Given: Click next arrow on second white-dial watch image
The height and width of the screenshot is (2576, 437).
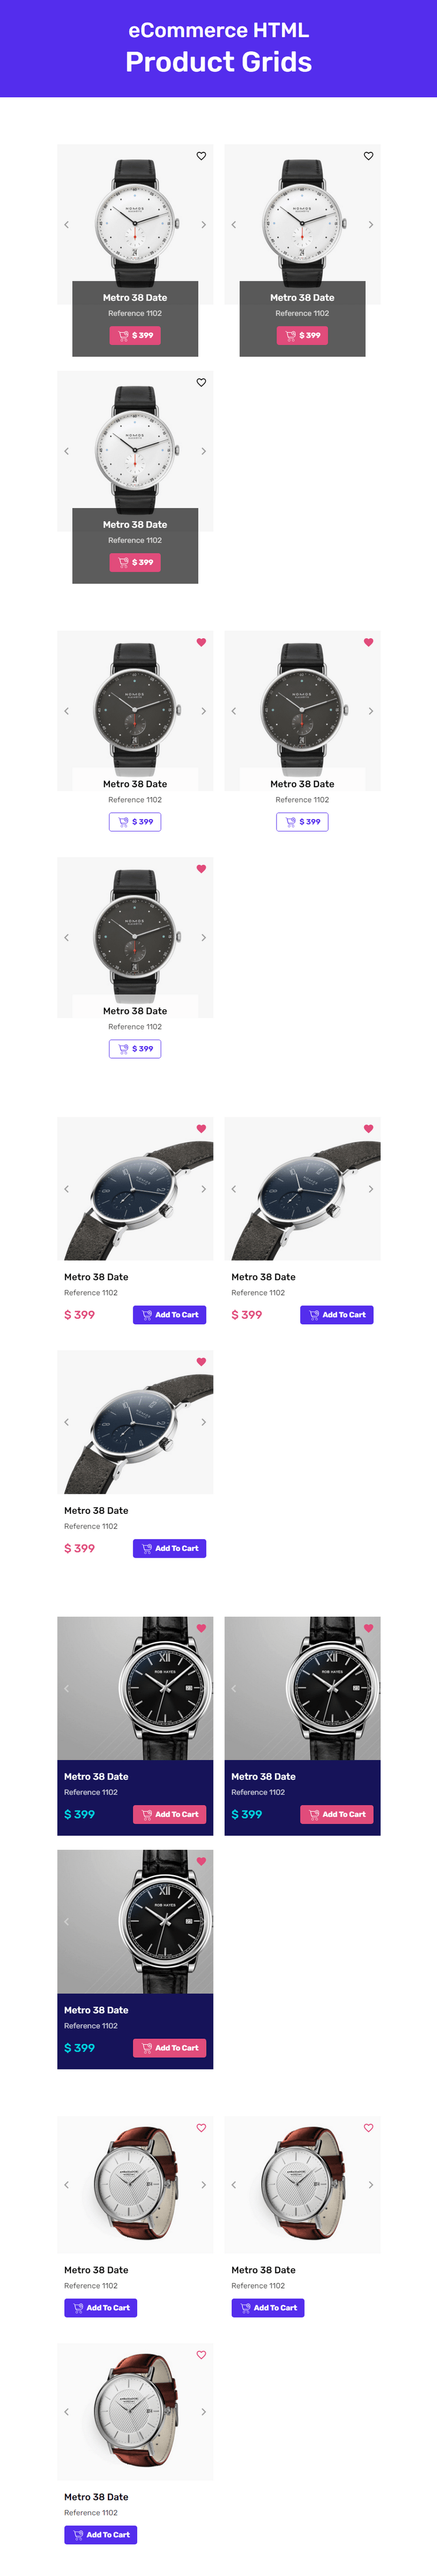Looking at the screenshot, I should (370, 225).
